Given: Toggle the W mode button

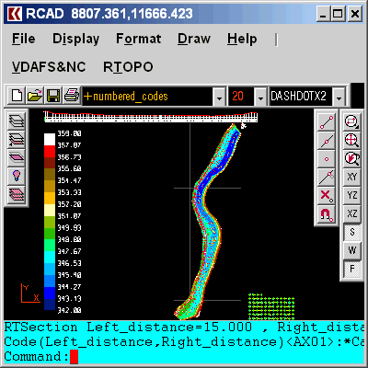Looking at the screenshot, I should point(351,250).
